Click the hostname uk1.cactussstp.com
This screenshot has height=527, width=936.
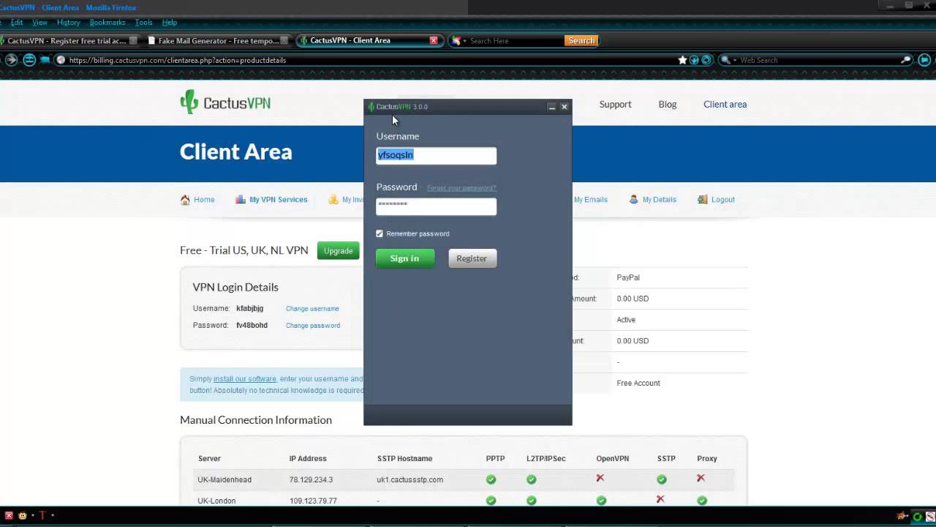click(410, 480)
